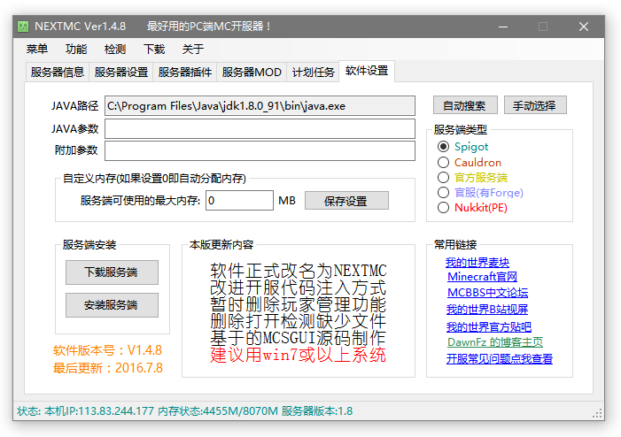Image resolution: width=621 pixels, height=437 pixels.
Task: Open the DawnFz 的博客主页 link
Action: click(x=495, y=342)
